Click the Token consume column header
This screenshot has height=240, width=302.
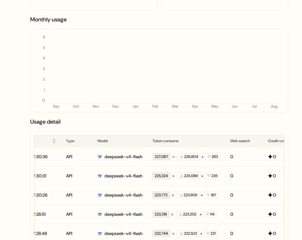[165, 141]
